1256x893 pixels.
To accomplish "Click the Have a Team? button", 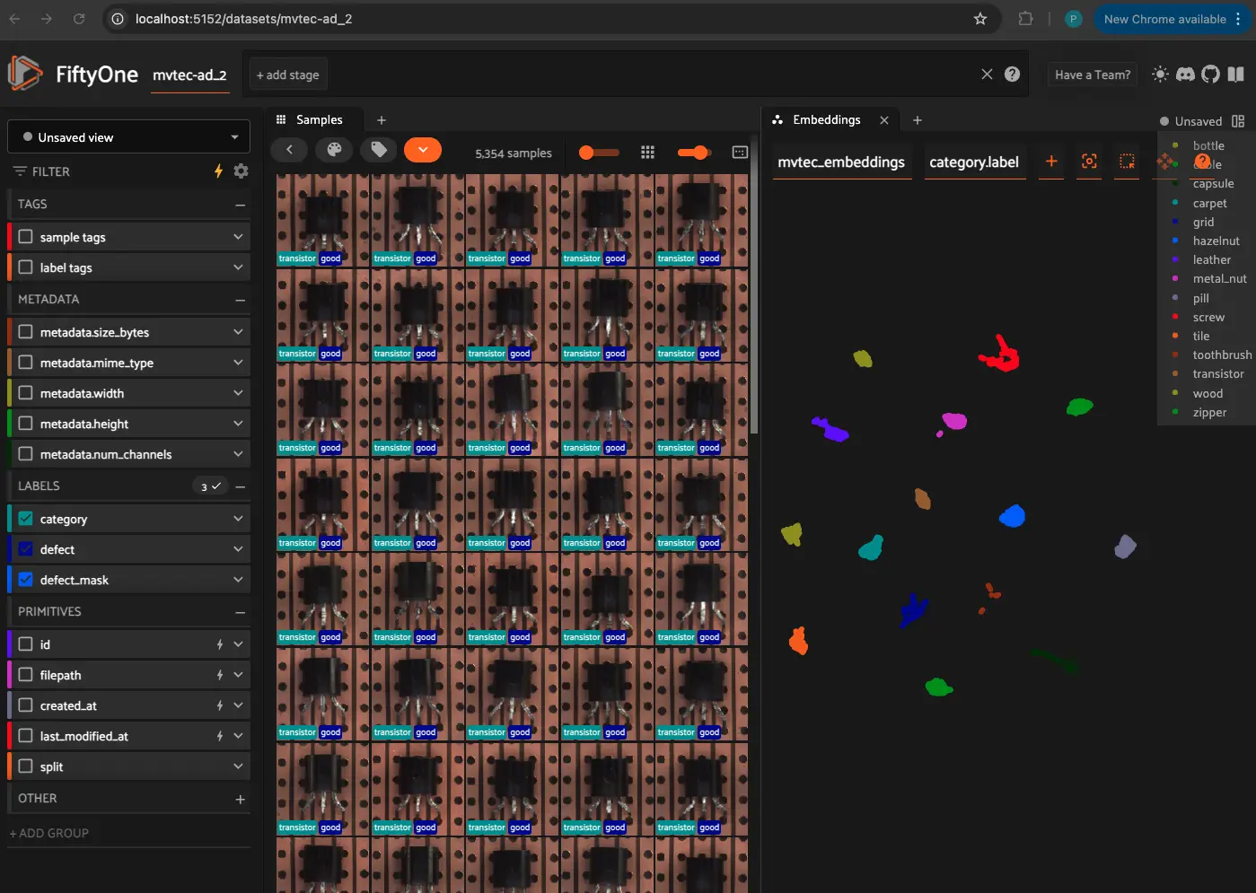I will [x=1092, y=75].
